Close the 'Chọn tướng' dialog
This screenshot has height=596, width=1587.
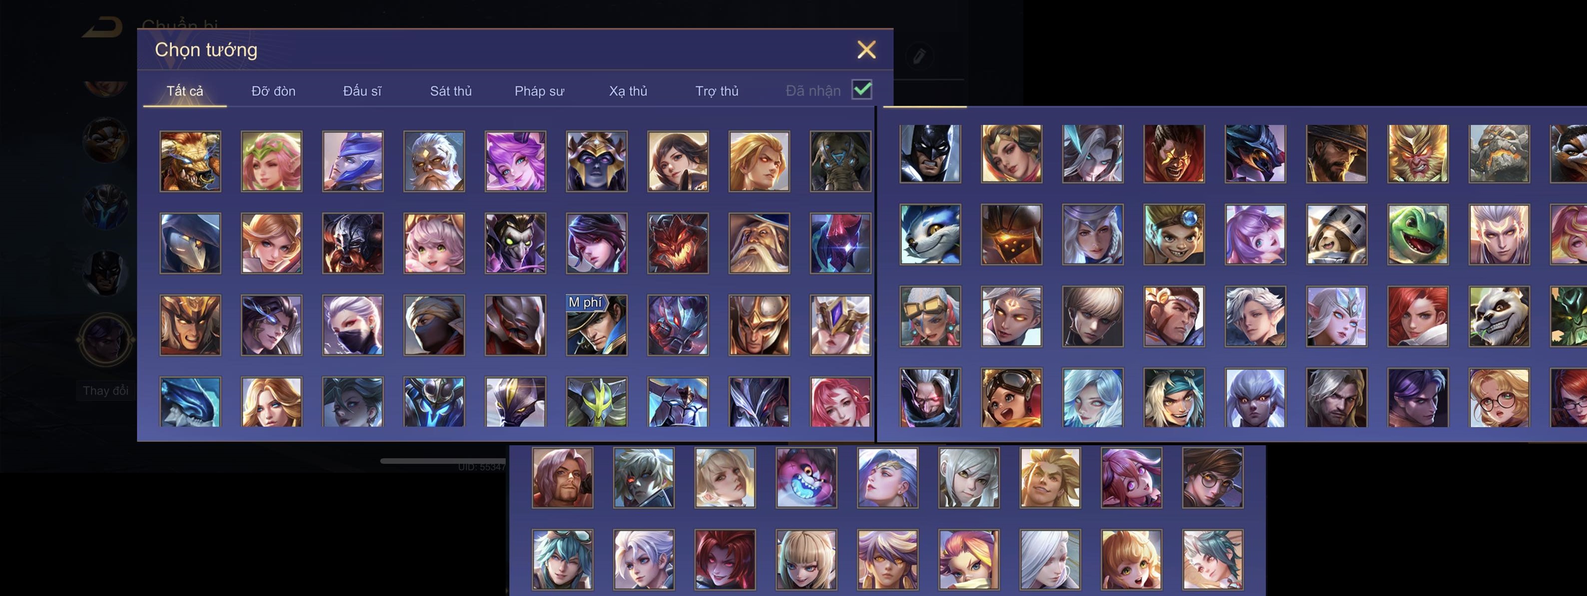(867, 50)
